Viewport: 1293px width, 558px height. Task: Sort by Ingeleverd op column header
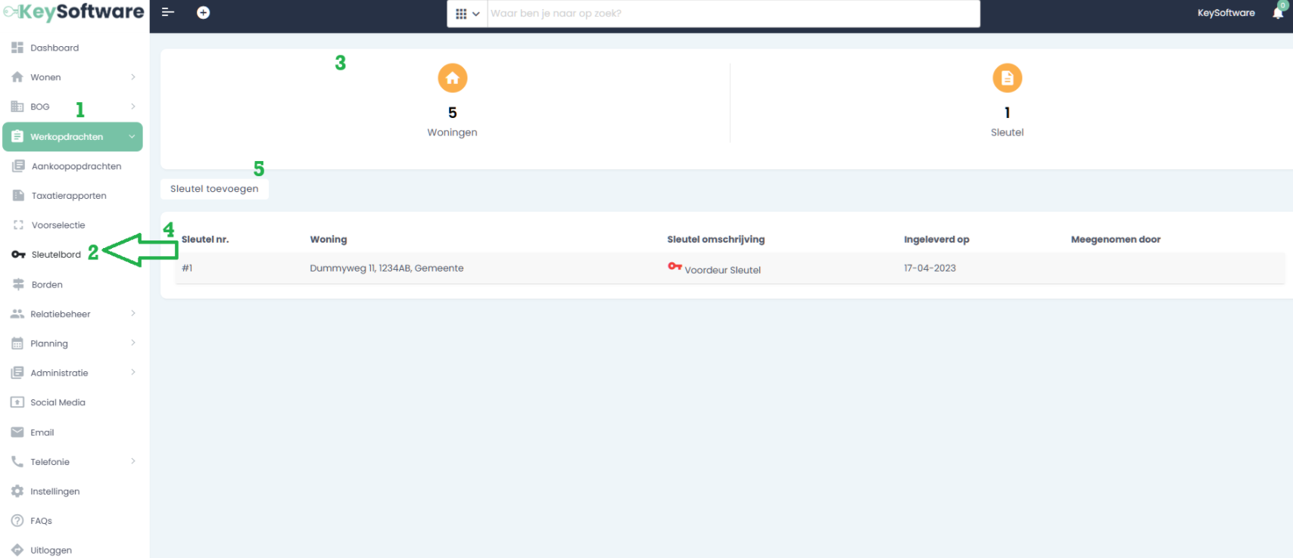coord(936,240)
